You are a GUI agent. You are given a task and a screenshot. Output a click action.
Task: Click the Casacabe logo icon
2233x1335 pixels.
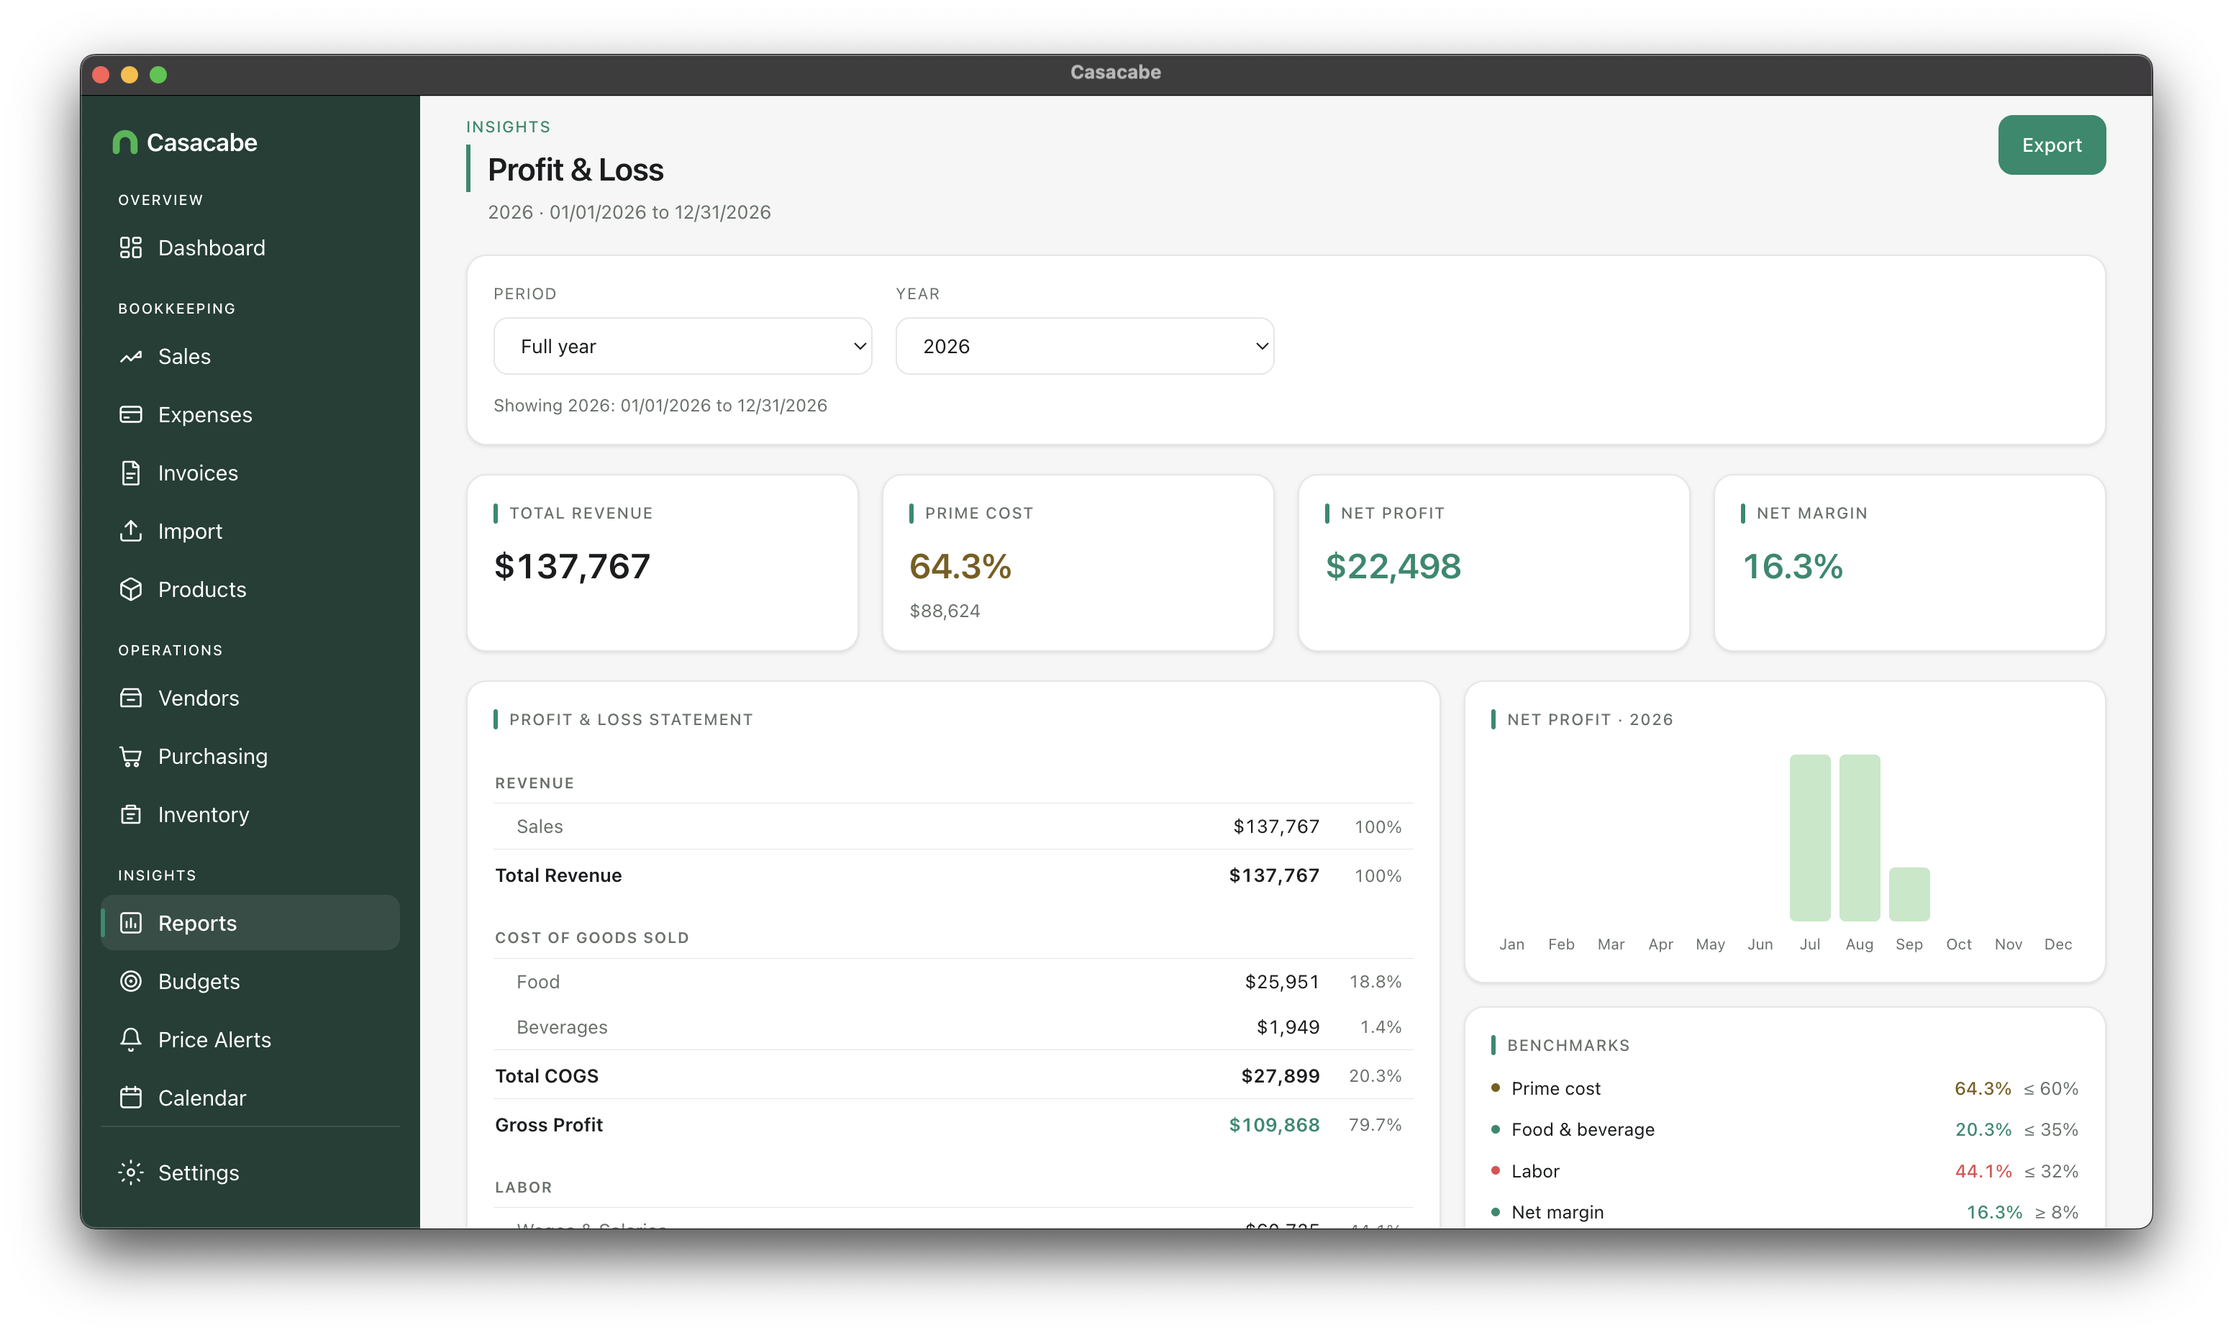(x=125, y=142)
